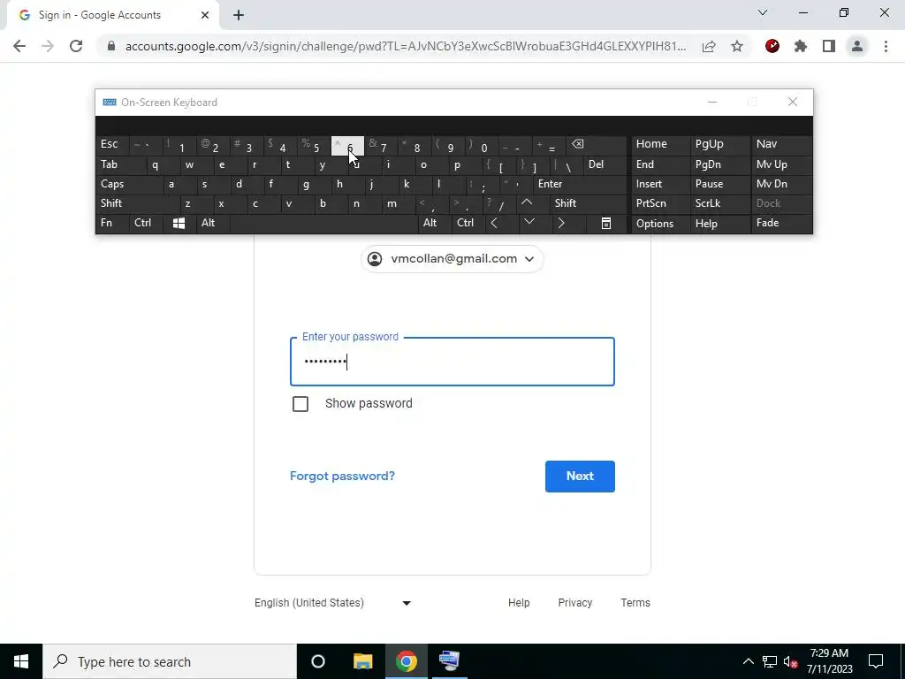Click Chrome icon in taskbar
This screenshot has width=905, height=679.
(407, 661)
